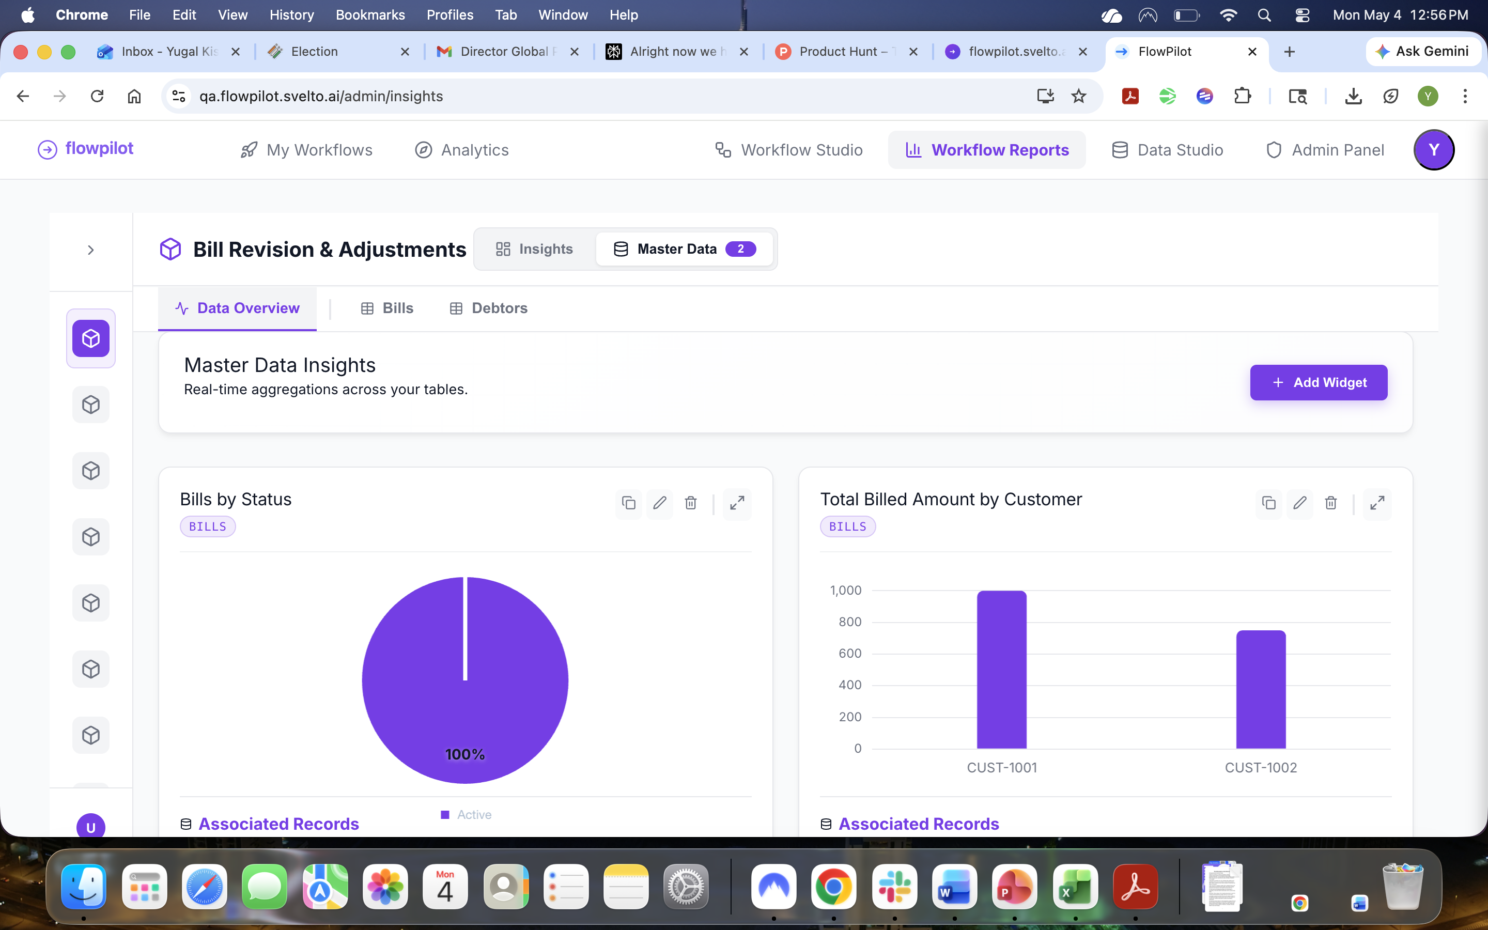Click the CUST-1001 bar in chart
Image resolution: width=1488 pixels, height=930 pixels.
click(1002, 669)
